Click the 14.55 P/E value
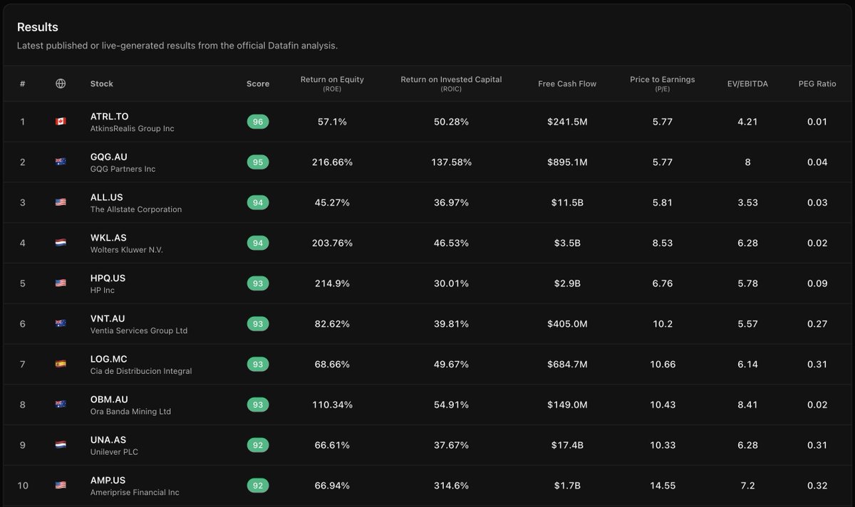 click(662, 486)
